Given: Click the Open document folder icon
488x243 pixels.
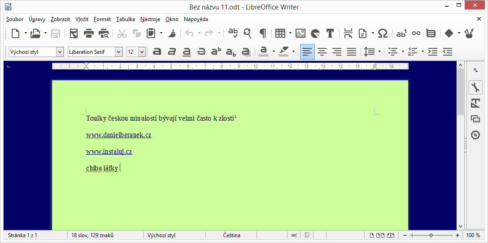Looking at the screenshot, I should 36,33.
